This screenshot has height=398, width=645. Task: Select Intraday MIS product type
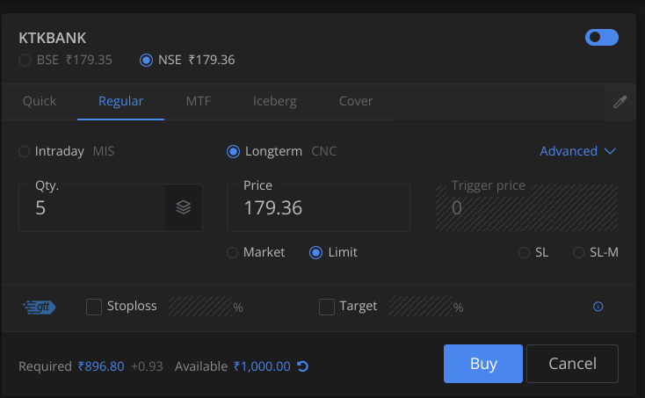[25, 151]
